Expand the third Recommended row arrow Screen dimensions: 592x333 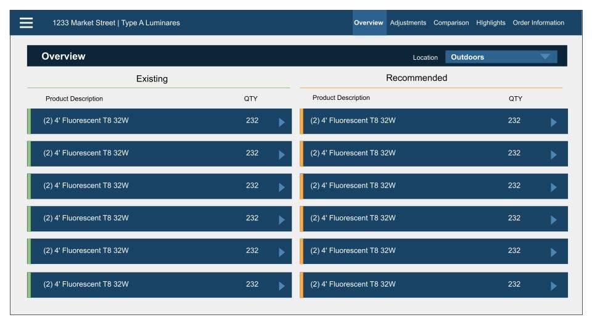(x=554, y=187)
